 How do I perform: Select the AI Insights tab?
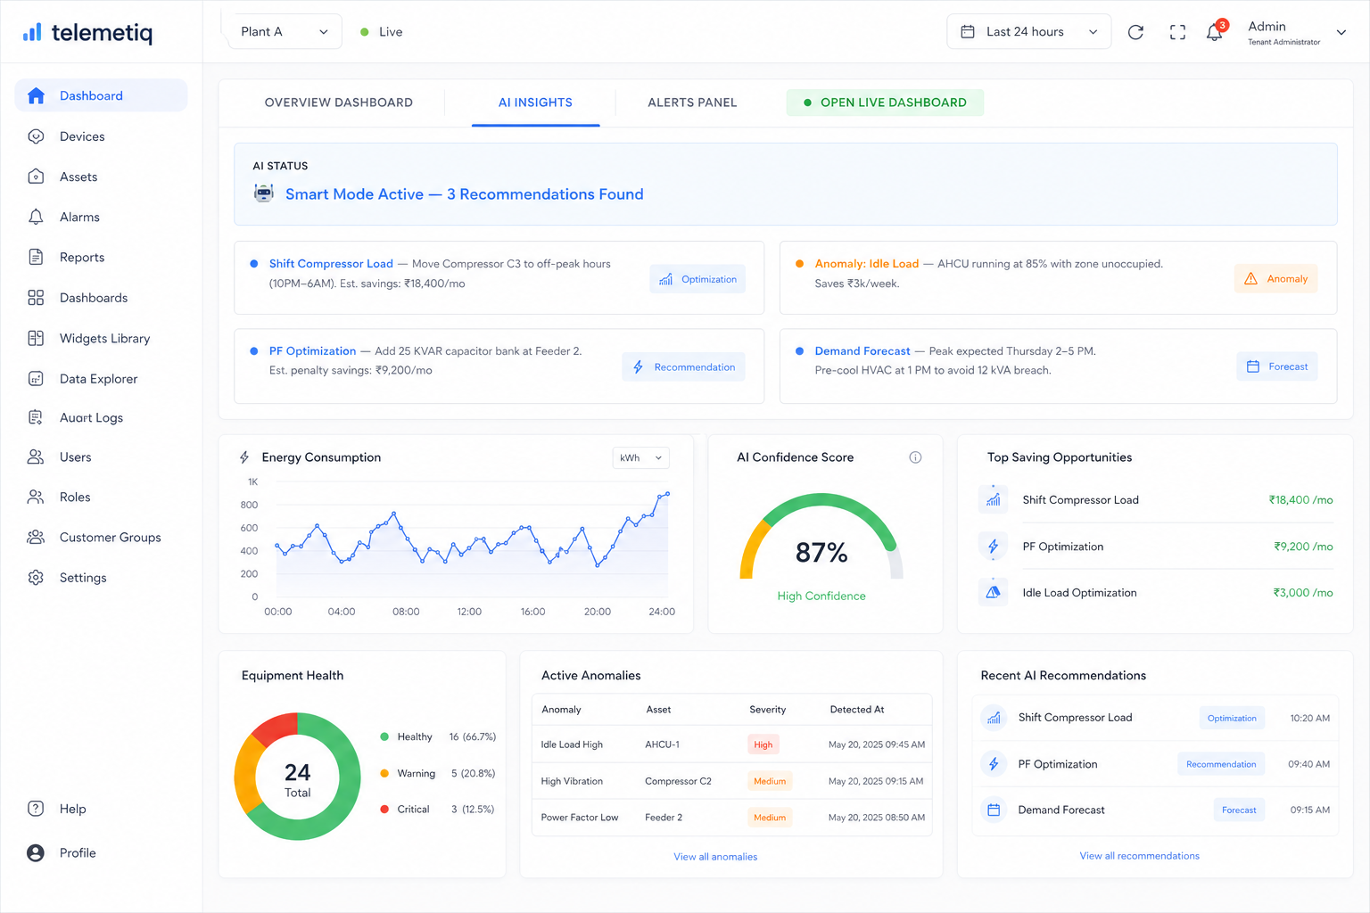point(535,103)
